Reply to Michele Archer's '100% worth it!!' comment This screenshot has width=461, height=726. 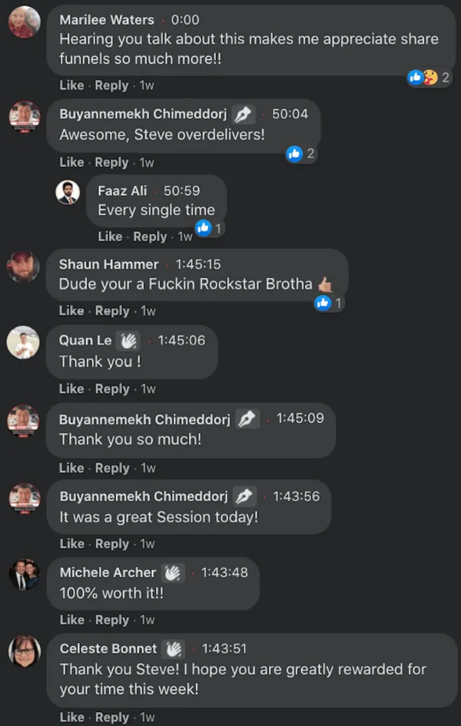tap(112, 620)
